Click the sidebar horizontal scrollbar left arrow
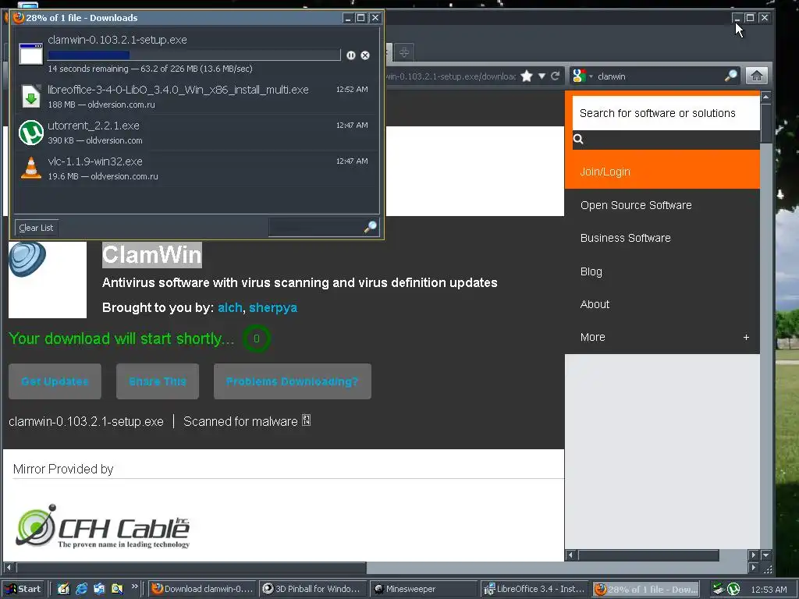The width and height of the screenshot is (799, 599). 570,555
